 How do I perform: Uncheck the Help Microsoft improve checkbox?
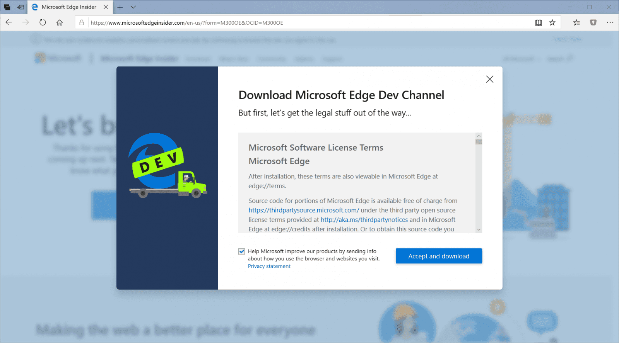coord(242,251)
